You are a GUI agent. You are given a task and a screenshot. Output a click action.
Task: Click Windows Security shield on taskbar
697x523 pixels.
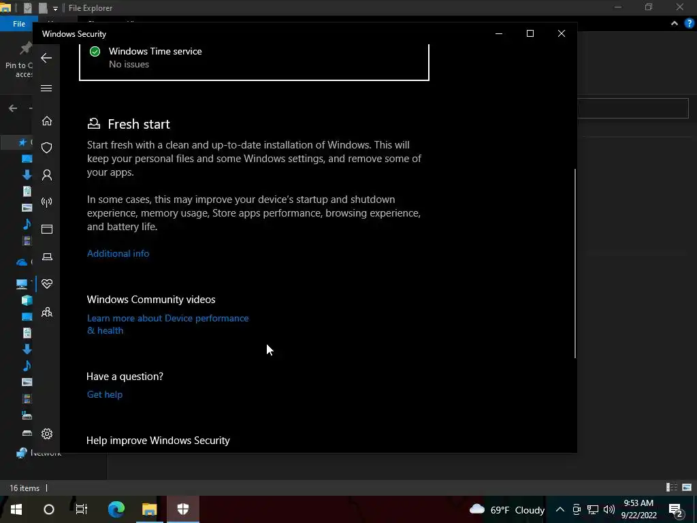(182, 509)
